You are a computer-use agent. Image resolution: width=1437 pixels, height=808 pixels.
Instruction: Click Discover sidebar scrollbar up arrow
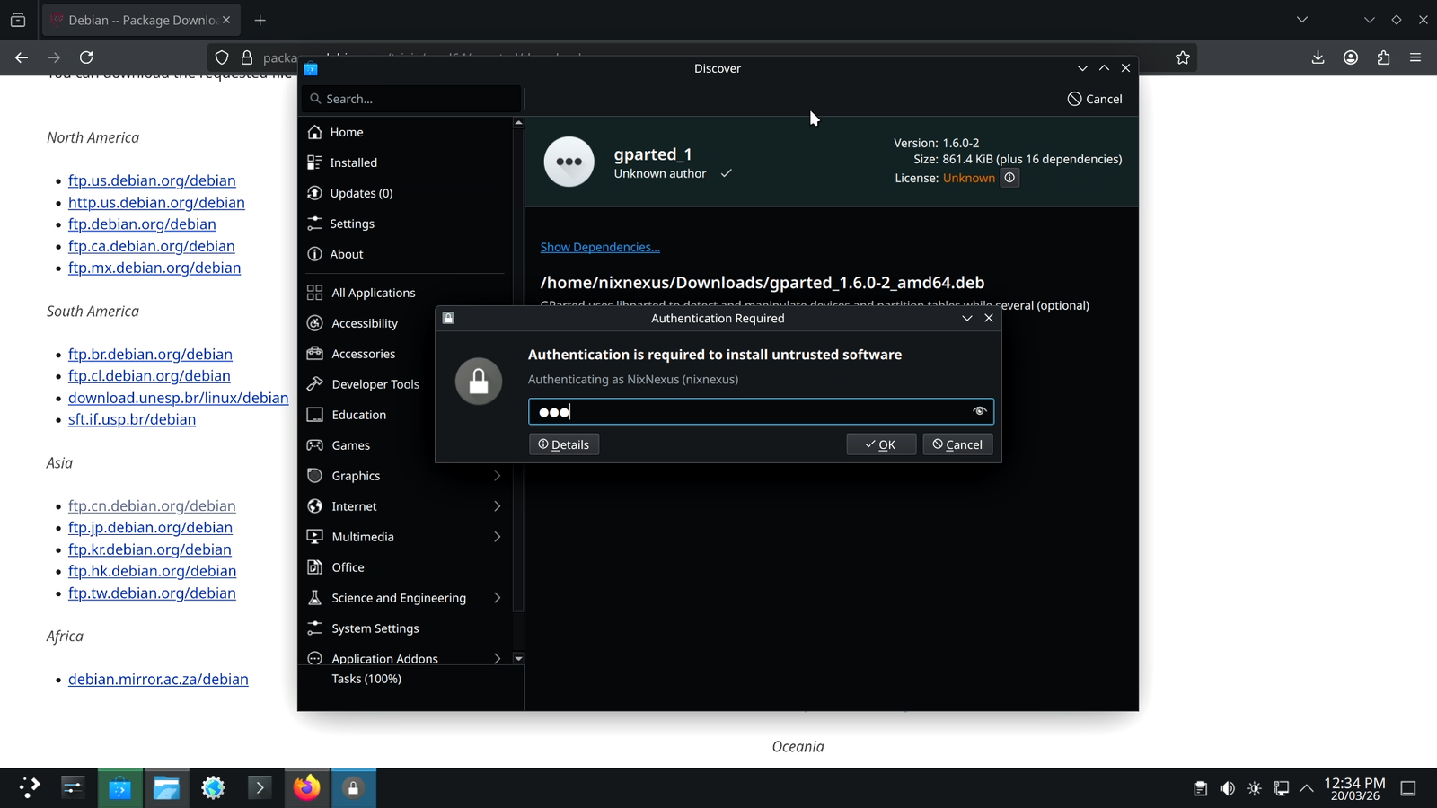(x=518, y=122)
